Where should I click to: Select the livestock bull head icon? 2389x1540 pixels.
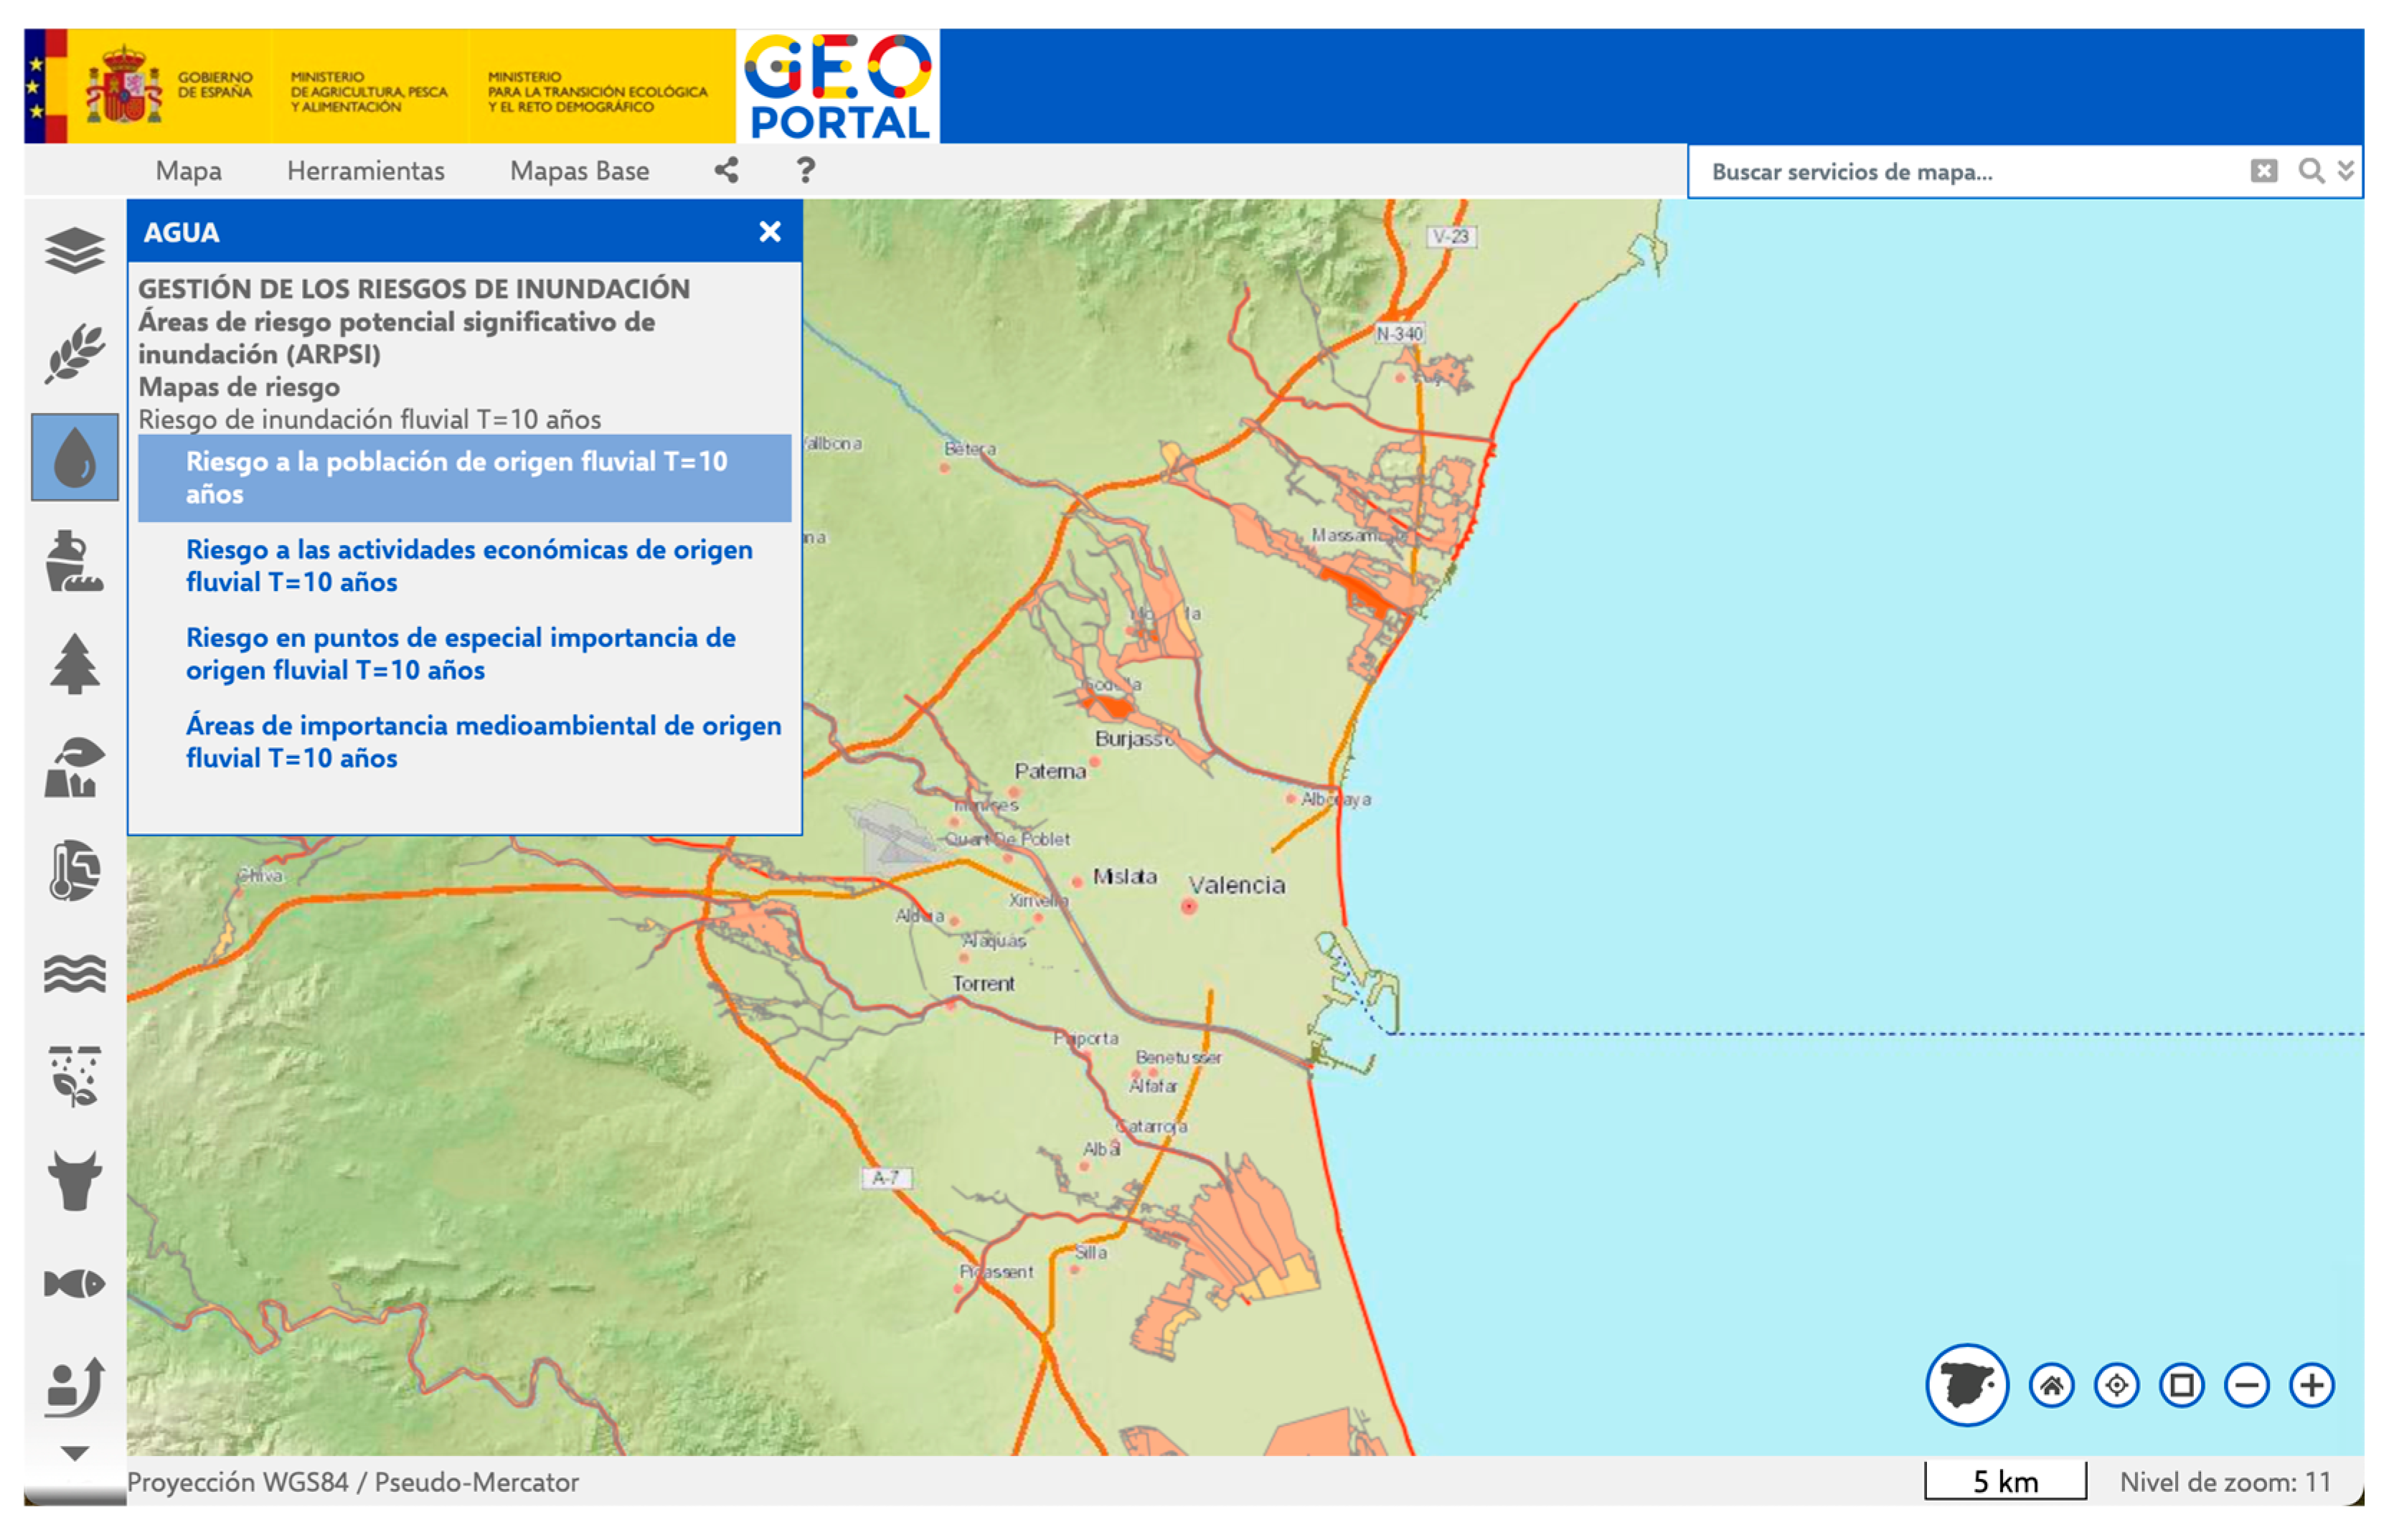[x=74, y=1180]
